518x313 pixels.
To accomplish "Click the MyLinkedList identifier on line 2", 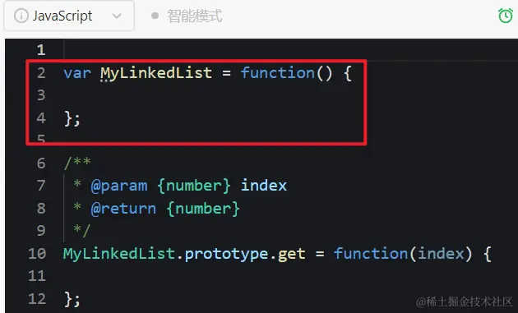I will [x=156, y=72].
